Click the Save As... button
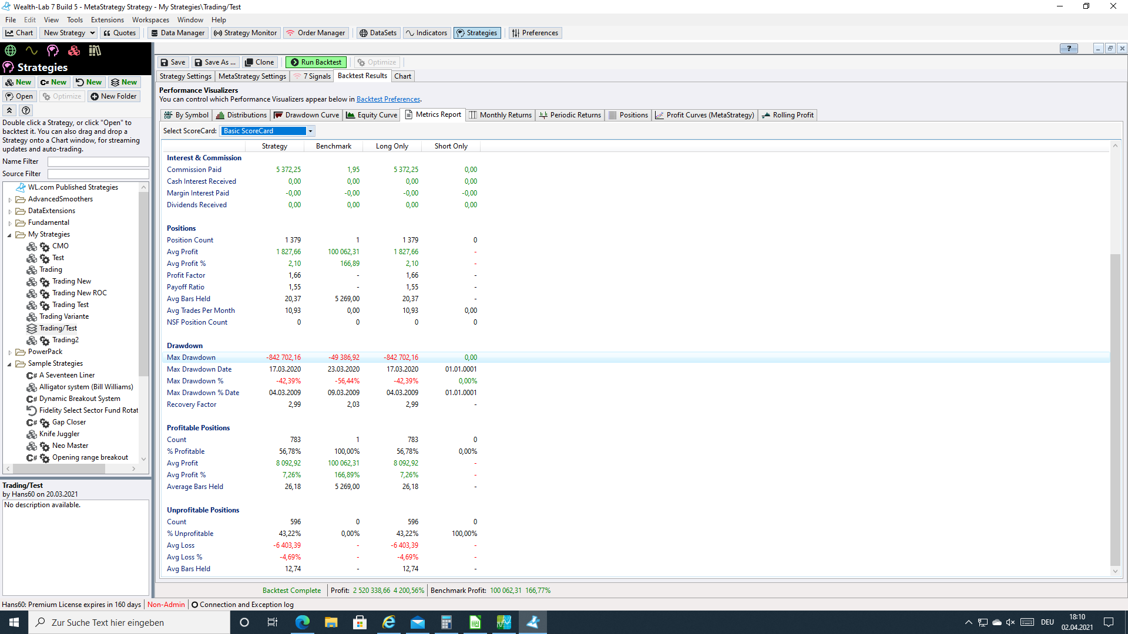This screenshot has width=1128, height=634. (215, 62)
